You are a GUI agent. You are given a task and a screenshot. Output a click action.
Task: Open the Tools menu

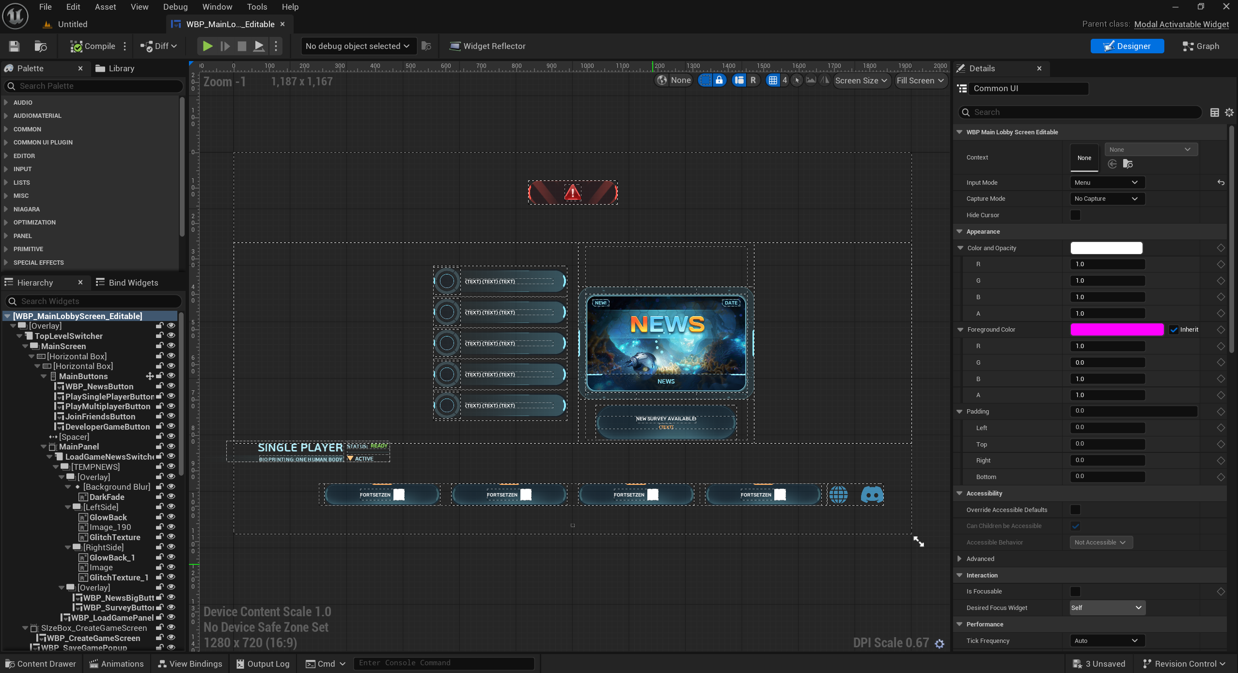[257, 7]
